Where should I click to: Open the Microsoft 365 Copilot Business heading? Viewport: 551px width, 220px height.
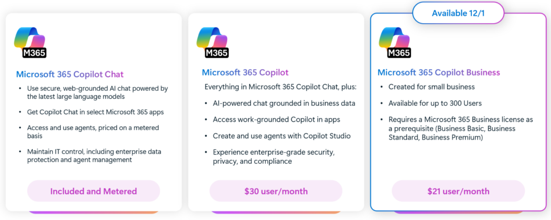(x=439, y=72)
